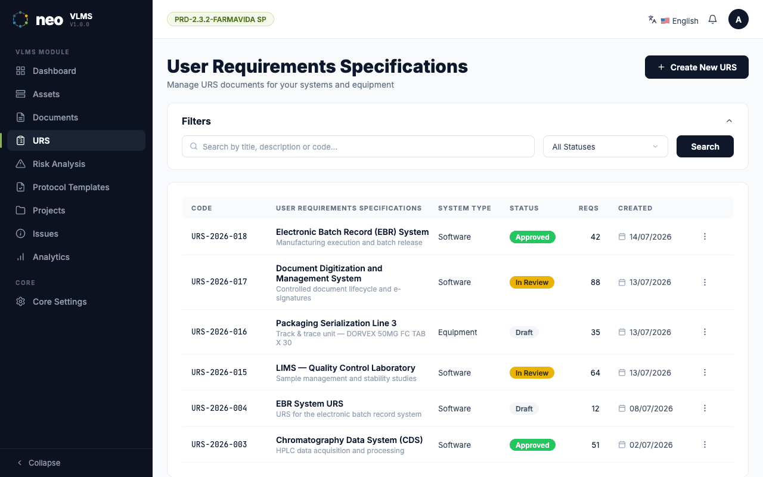Focus the search by title field
Viewport: 763px width, 477px height.
point(358,147)
